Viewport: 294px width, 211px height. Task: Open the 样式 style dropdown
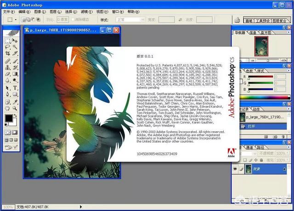pyautogui.click(x=130, y=20)
